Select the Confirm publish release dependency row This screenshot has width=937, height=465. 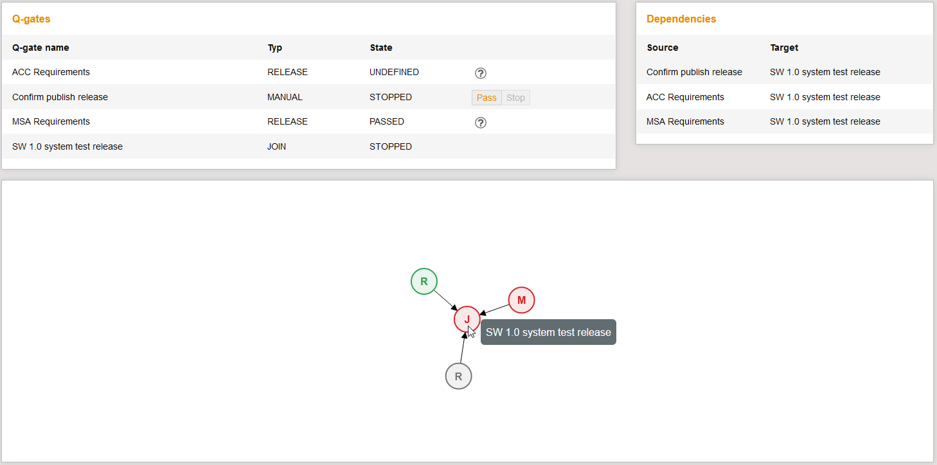point(694,72)
